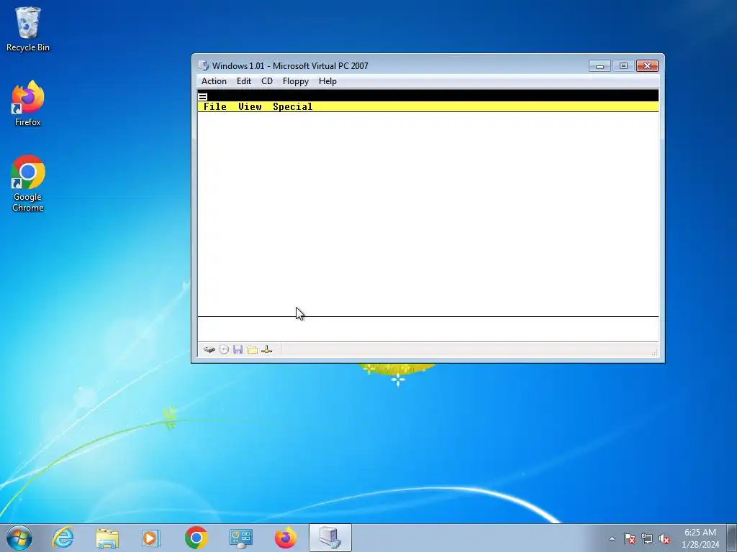The width and height of the screenshot is (737, 552).
Task: Click the network tray icon
Action: click(x=647, y=538)
